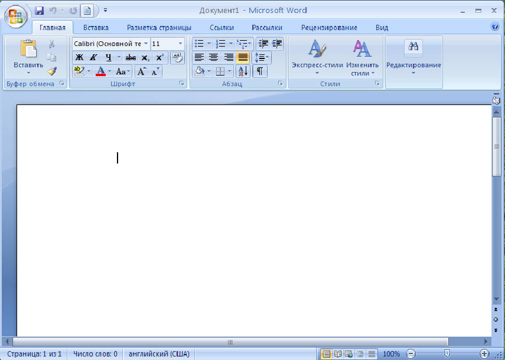
Task: Click the zoom slider handle
Action: (x=447, y=354)
